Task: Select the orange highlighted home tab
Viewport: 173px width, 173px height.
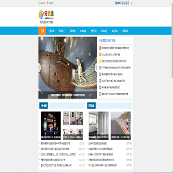Action: 42,31
